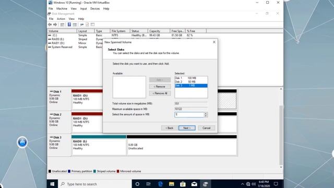The height and width of the screenshot is (188, 334).
Task: Click the Properties page toolbar icon
Action: click(x=87, y=25)
